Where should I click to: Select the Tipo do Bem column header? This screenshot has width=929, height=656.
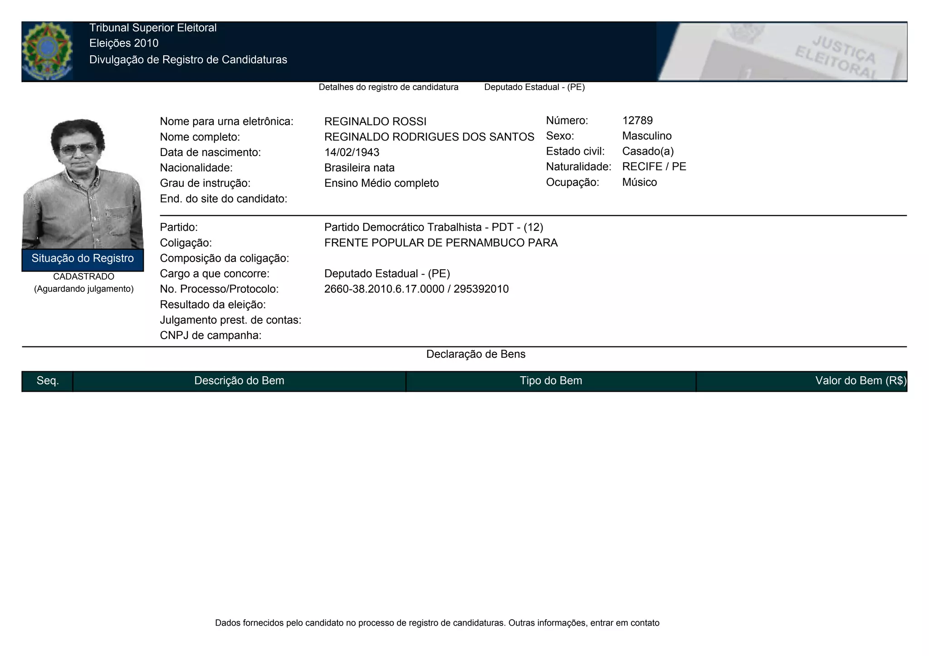click(x=551, y=381)
